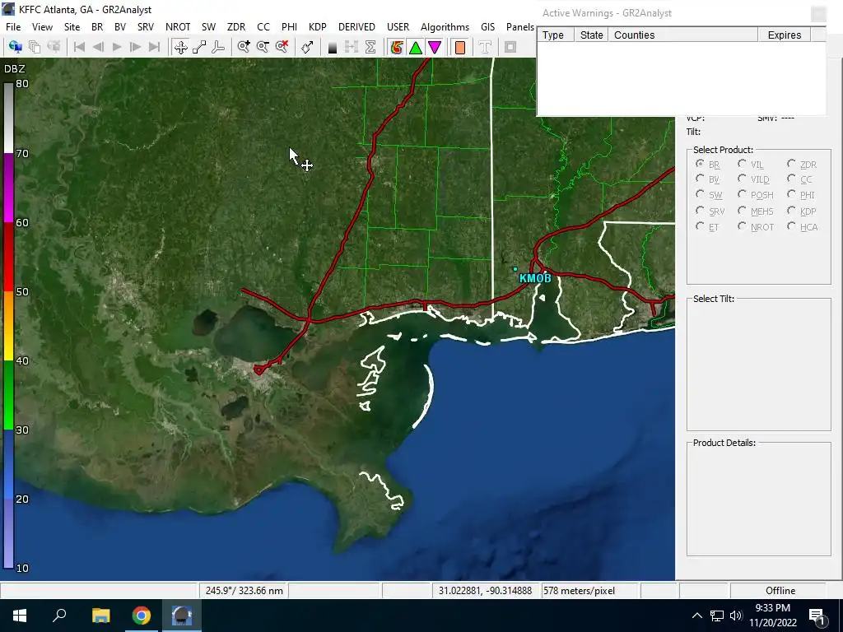Click the storm marker/probe tool icon
The width and height of the screenshot is (843, 632).
[307, 47]
